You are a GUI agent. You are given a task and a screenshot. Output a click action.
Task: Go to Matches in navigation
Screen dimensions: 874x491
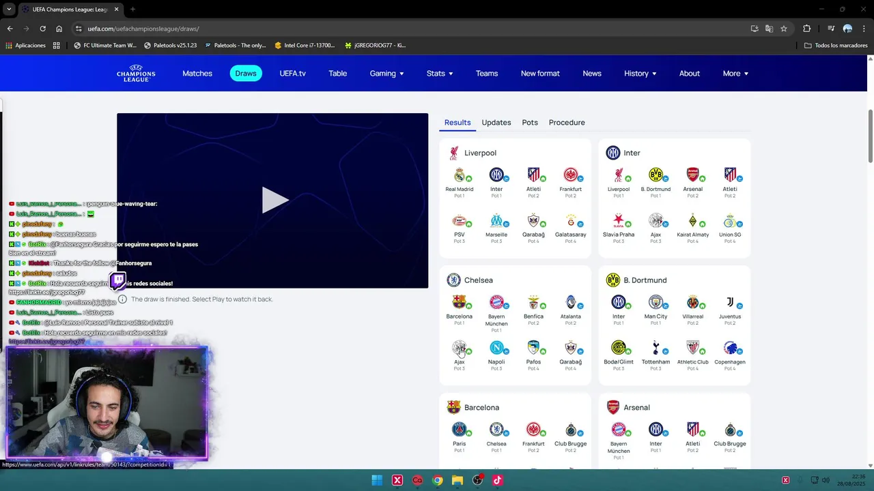[197, 74]
